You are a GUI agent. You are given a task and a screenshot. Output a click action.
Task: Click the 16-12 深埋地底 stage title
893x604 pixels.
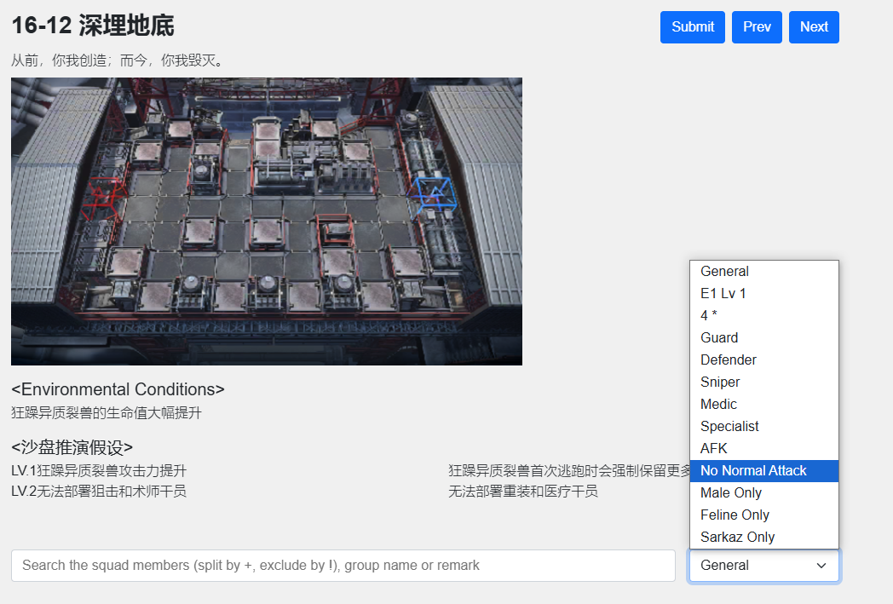(x=93, y=26)
